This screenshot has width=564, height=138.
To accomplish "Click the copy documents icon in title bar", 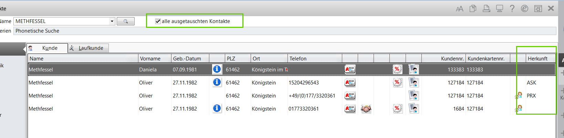I will point(473,9).
